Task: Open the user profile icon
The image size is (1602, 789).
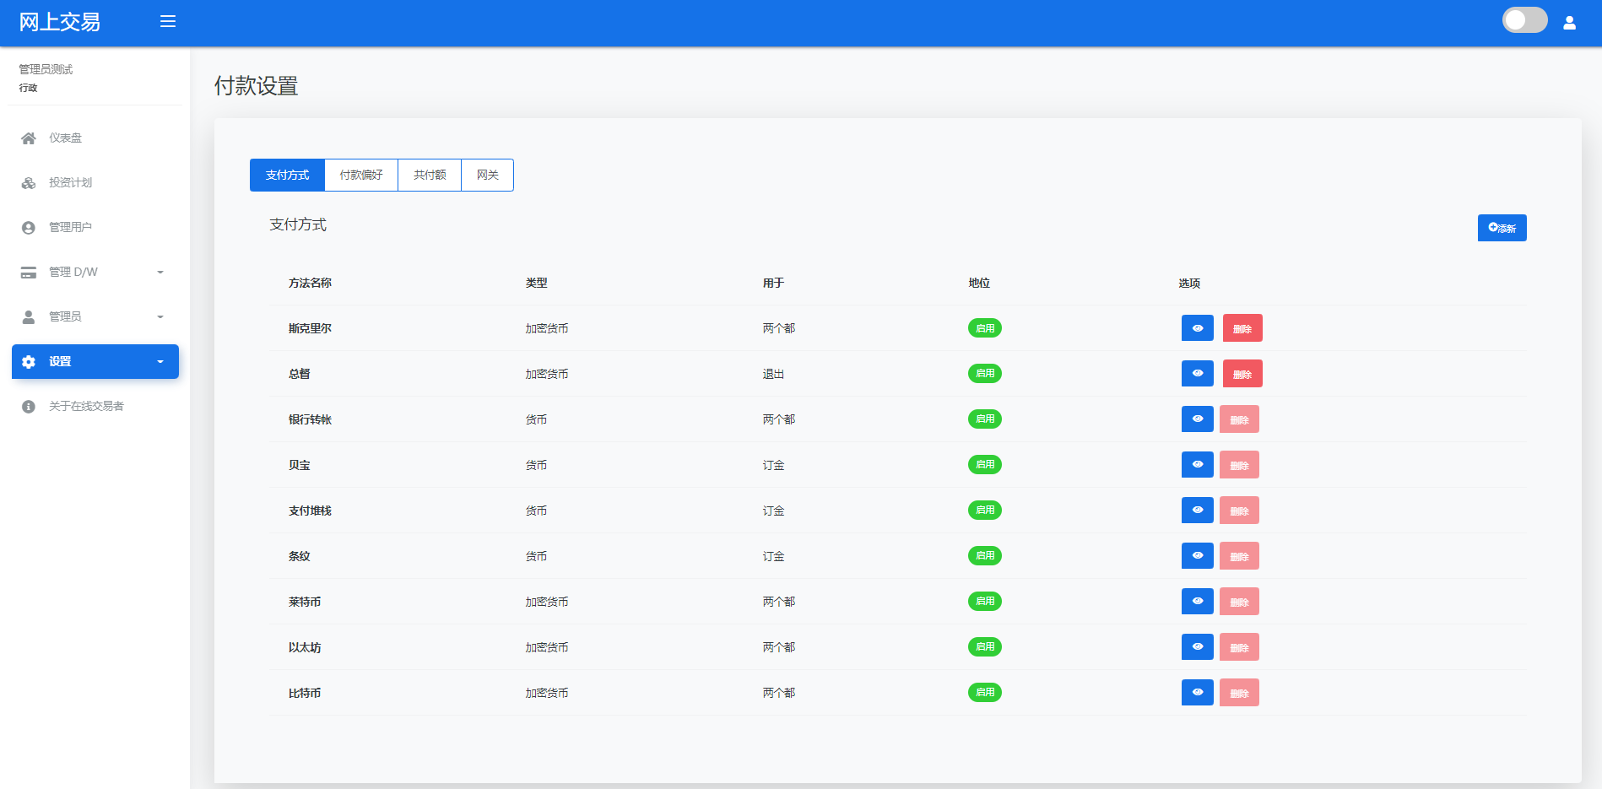Action: [x=1569, y=23]
